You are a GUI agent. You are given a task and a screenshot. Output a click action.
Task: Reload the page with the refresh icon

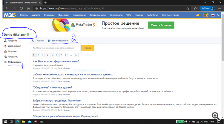pyautogui.click(x=21, y=8)
